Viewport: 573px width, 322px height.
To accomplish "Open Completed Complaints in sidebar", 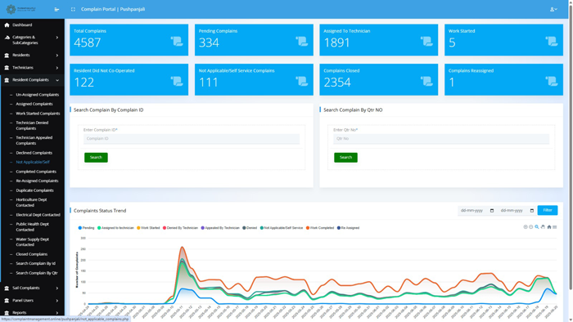I will tap(36, 172).
